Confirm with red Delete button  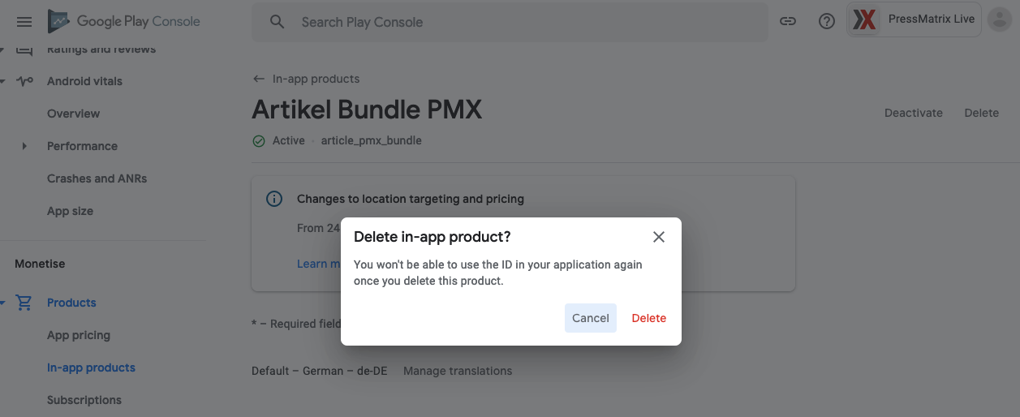(649, 318)
